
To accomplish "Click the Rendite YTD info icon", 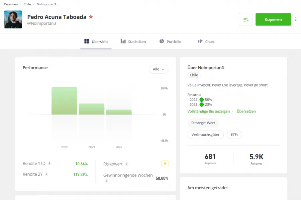I will [49, 164].
